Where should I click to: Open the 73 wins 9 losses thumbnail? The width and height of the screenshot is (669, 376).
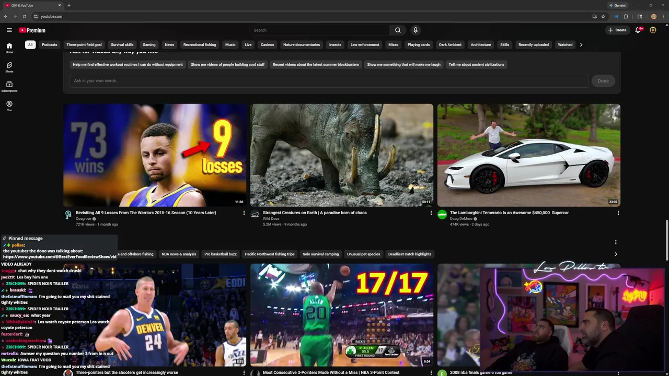pyautogui.click(x=155, y=155)
